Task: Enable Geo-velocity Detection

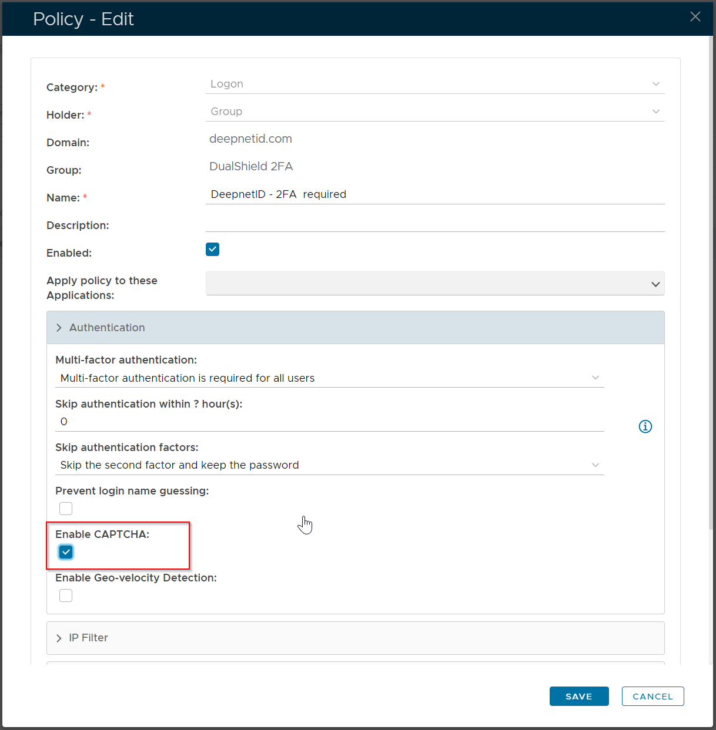Action: (x=65, y=595)
